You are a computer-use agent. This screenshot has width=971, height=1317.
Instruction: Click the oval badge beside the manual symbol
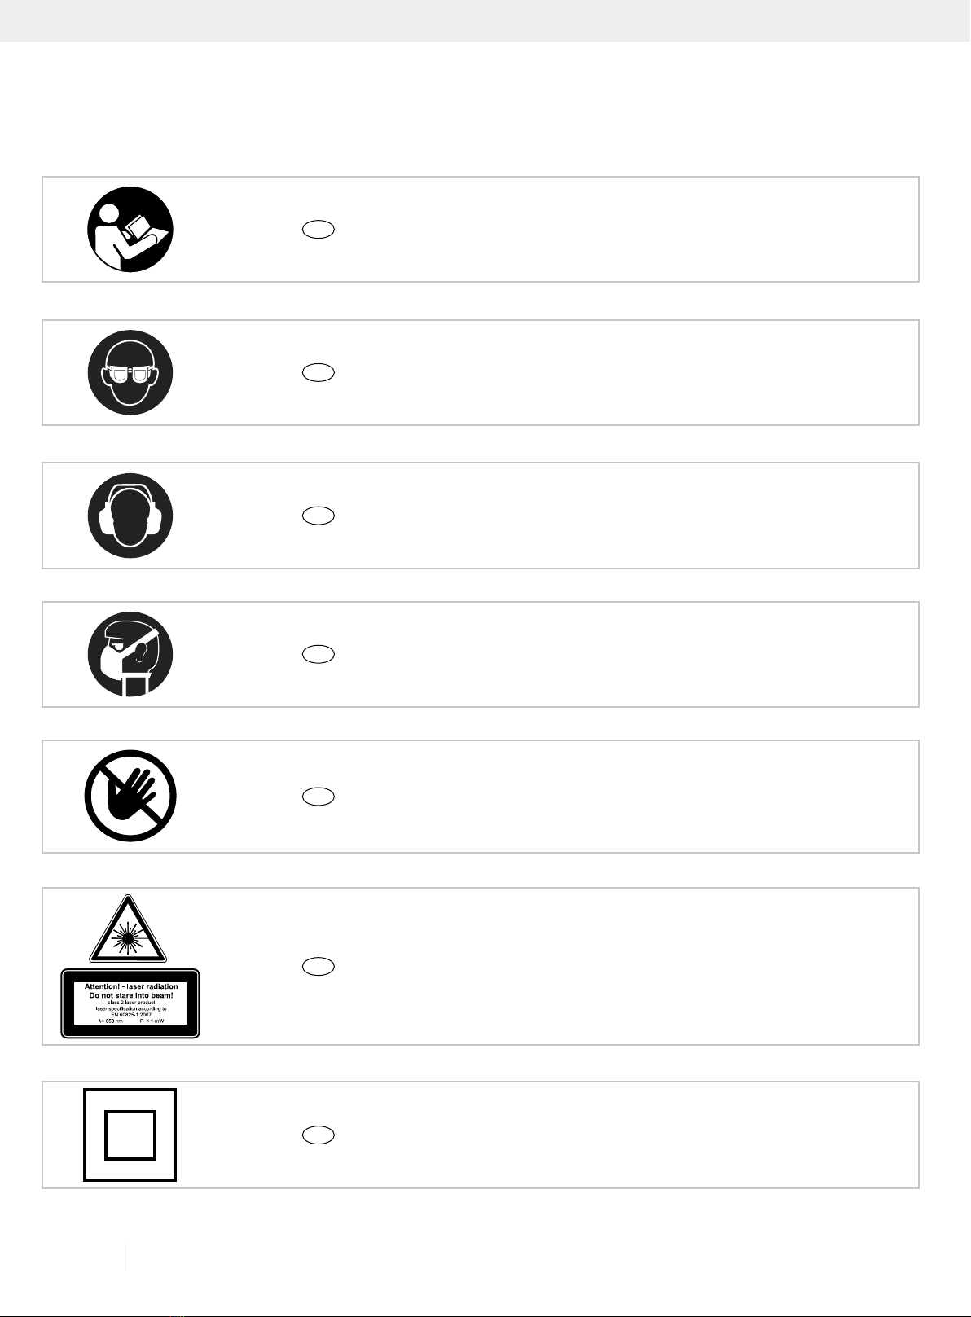(319, 230)
